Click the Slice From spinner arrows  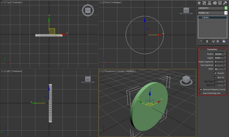pyautogui.click(x=225, y=81)
